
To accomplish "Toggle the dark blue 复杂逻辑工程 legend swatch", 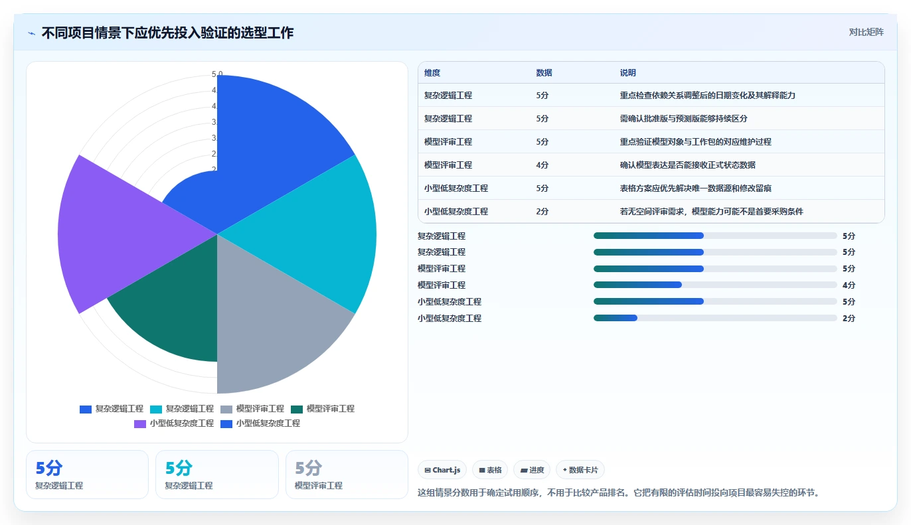I will 86,409.
